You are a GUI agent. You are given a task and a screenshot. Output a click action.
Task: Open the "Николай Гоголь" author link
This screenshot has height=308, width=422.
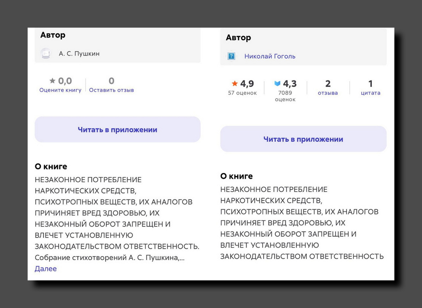pyautogui.click(x=270, y=56)
